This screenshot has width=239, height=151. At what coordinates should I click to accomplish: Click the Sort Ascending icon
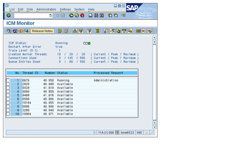click(x=75, y=31)
